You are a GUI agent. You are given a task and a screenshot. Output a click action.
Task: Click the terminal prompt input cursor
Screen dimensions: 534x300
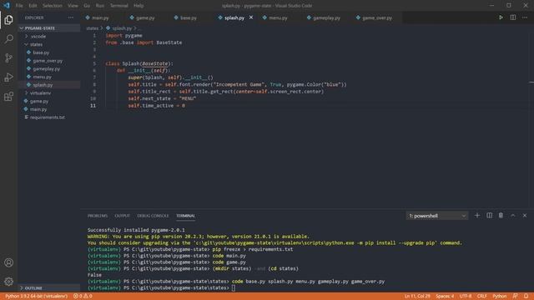pos(234,288)
